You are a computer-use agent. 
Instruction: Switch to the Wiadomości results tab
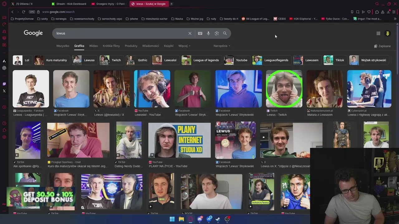pos(151,46)
